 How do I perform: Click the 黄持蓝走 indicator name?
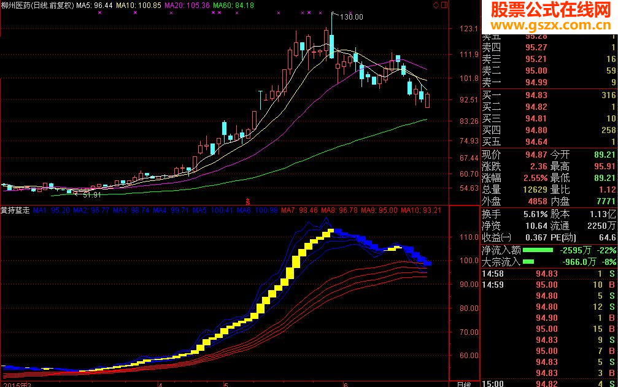click(x=15, y=210)
